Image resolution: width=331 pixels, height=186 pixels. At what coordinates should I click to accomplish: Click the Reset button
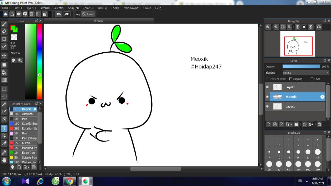pos(88,14)
